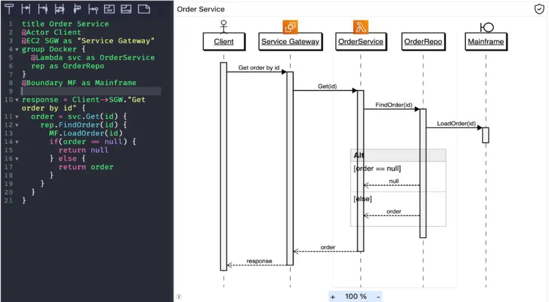Click the Client actor in diagram
This screenshot has width=549, height=302.
223,42
